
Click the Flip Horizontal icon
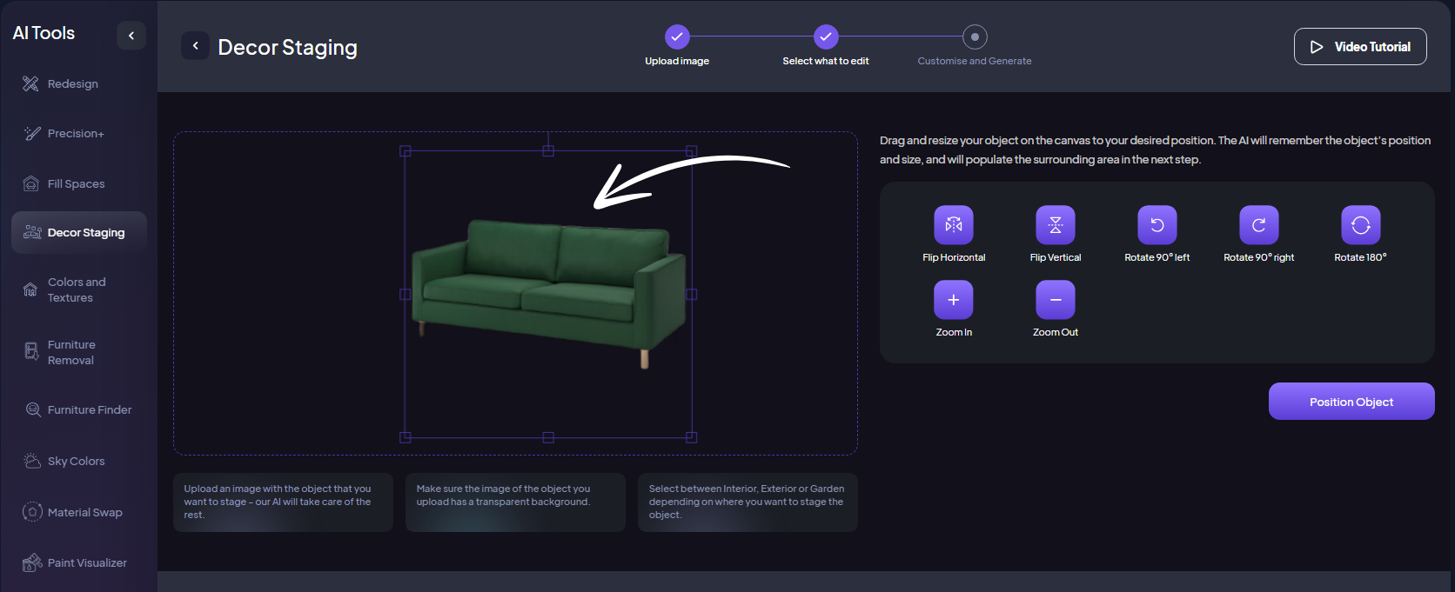pos(954,225)
